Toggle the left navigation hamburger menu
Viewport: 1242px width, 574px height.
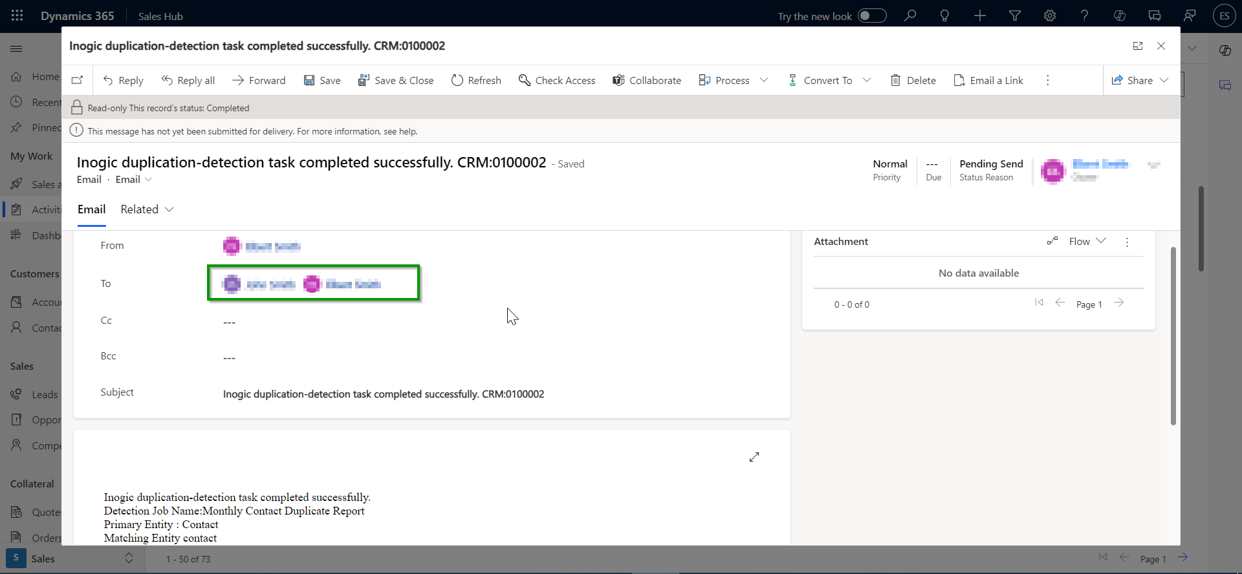(16, 48)
